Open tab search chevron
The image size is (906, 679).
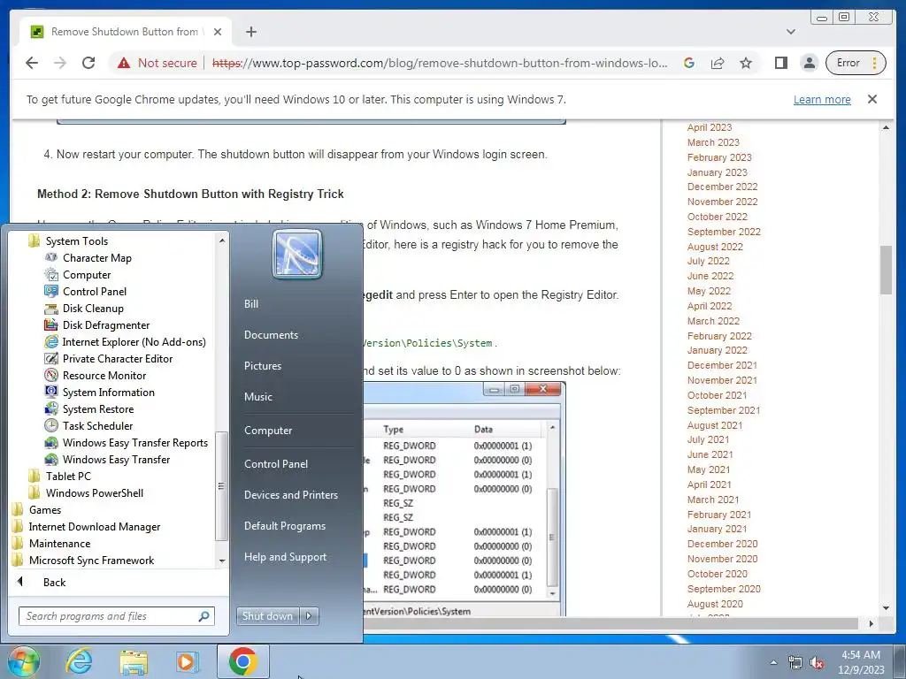[791, 32]
